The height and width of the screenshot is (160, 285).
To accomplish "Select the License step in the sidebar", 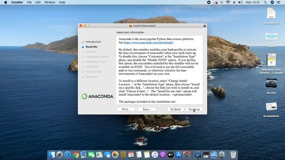I will click(90, 52).
